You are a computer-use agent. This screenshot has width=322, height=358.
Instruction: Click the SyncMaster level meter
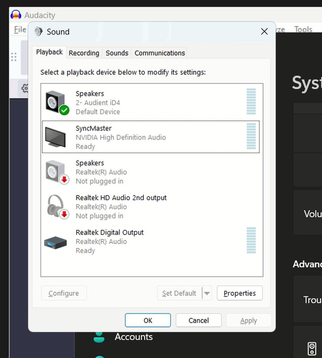[x=251, y=136]
